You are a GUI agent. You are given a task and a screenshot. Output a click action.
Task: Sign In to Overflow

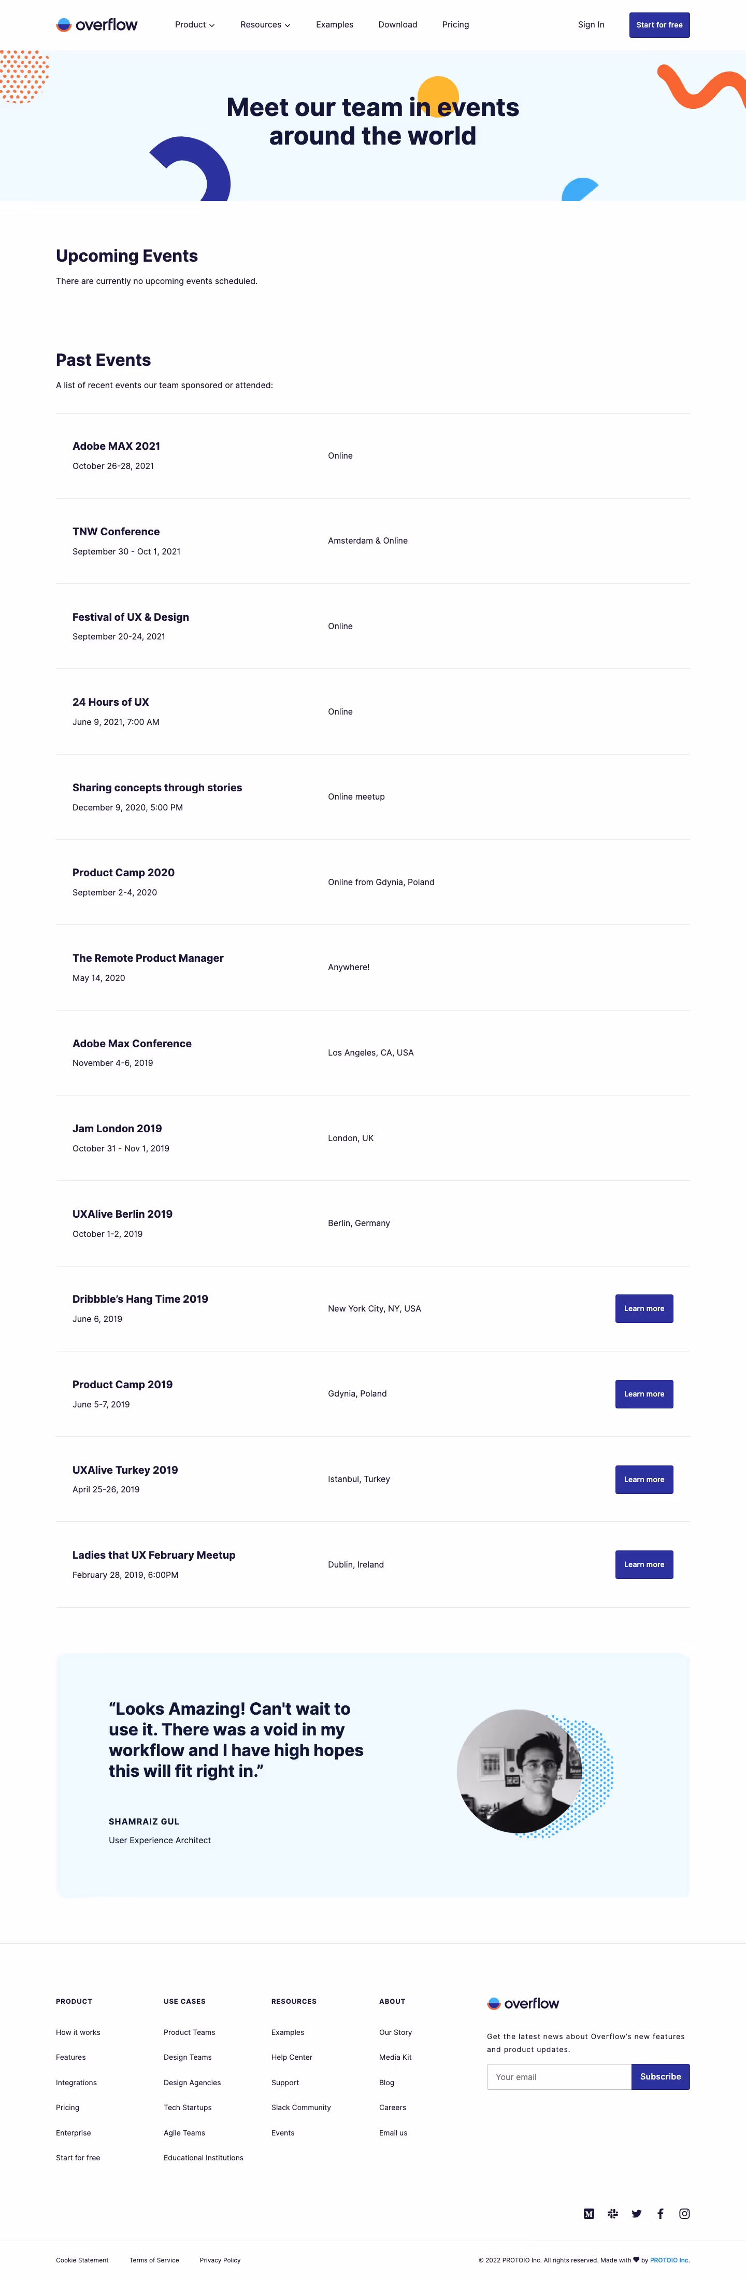pyautogui.click(x=590, y=24)
